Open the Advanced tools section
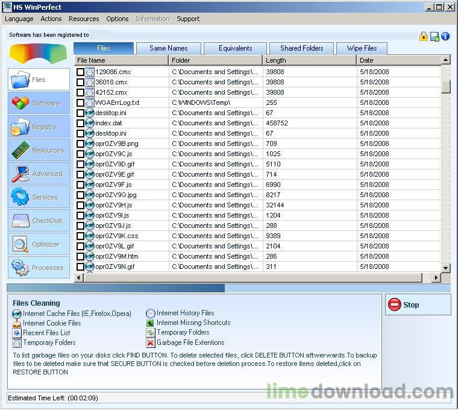 [39, 174]
